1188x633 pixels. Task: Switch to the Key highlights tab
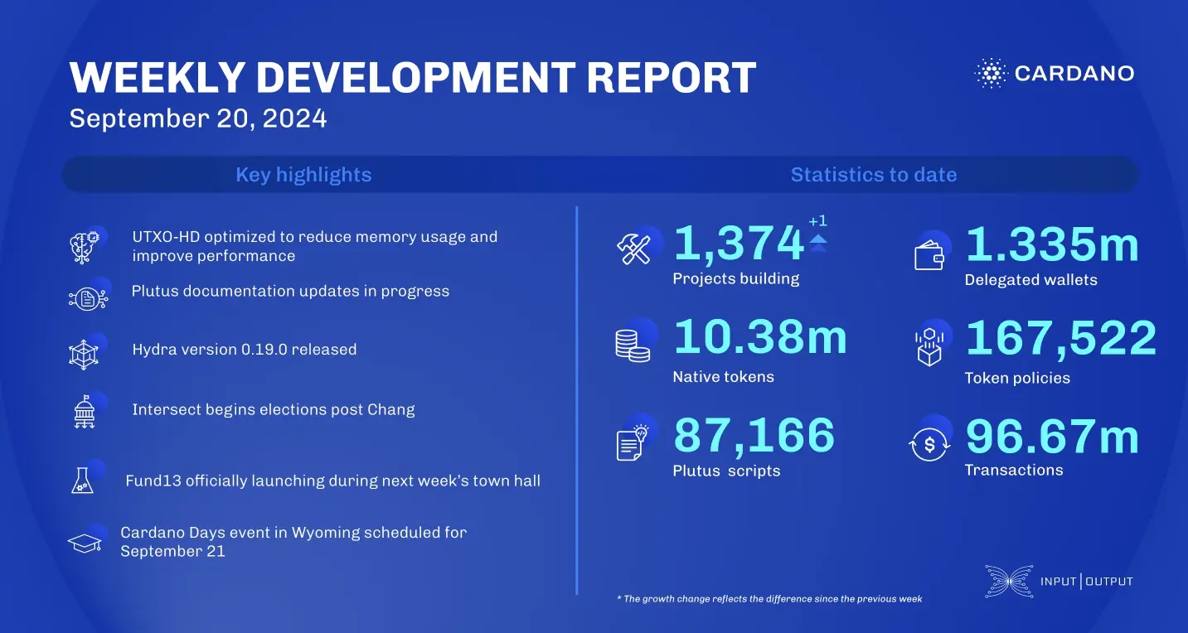303,174
